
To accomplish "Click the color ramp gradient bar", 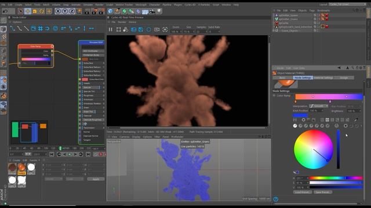I will point(329,96).
